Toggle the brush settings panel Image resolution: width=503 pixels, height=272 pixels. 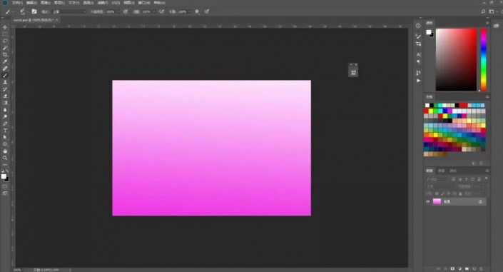pos(34,11)
